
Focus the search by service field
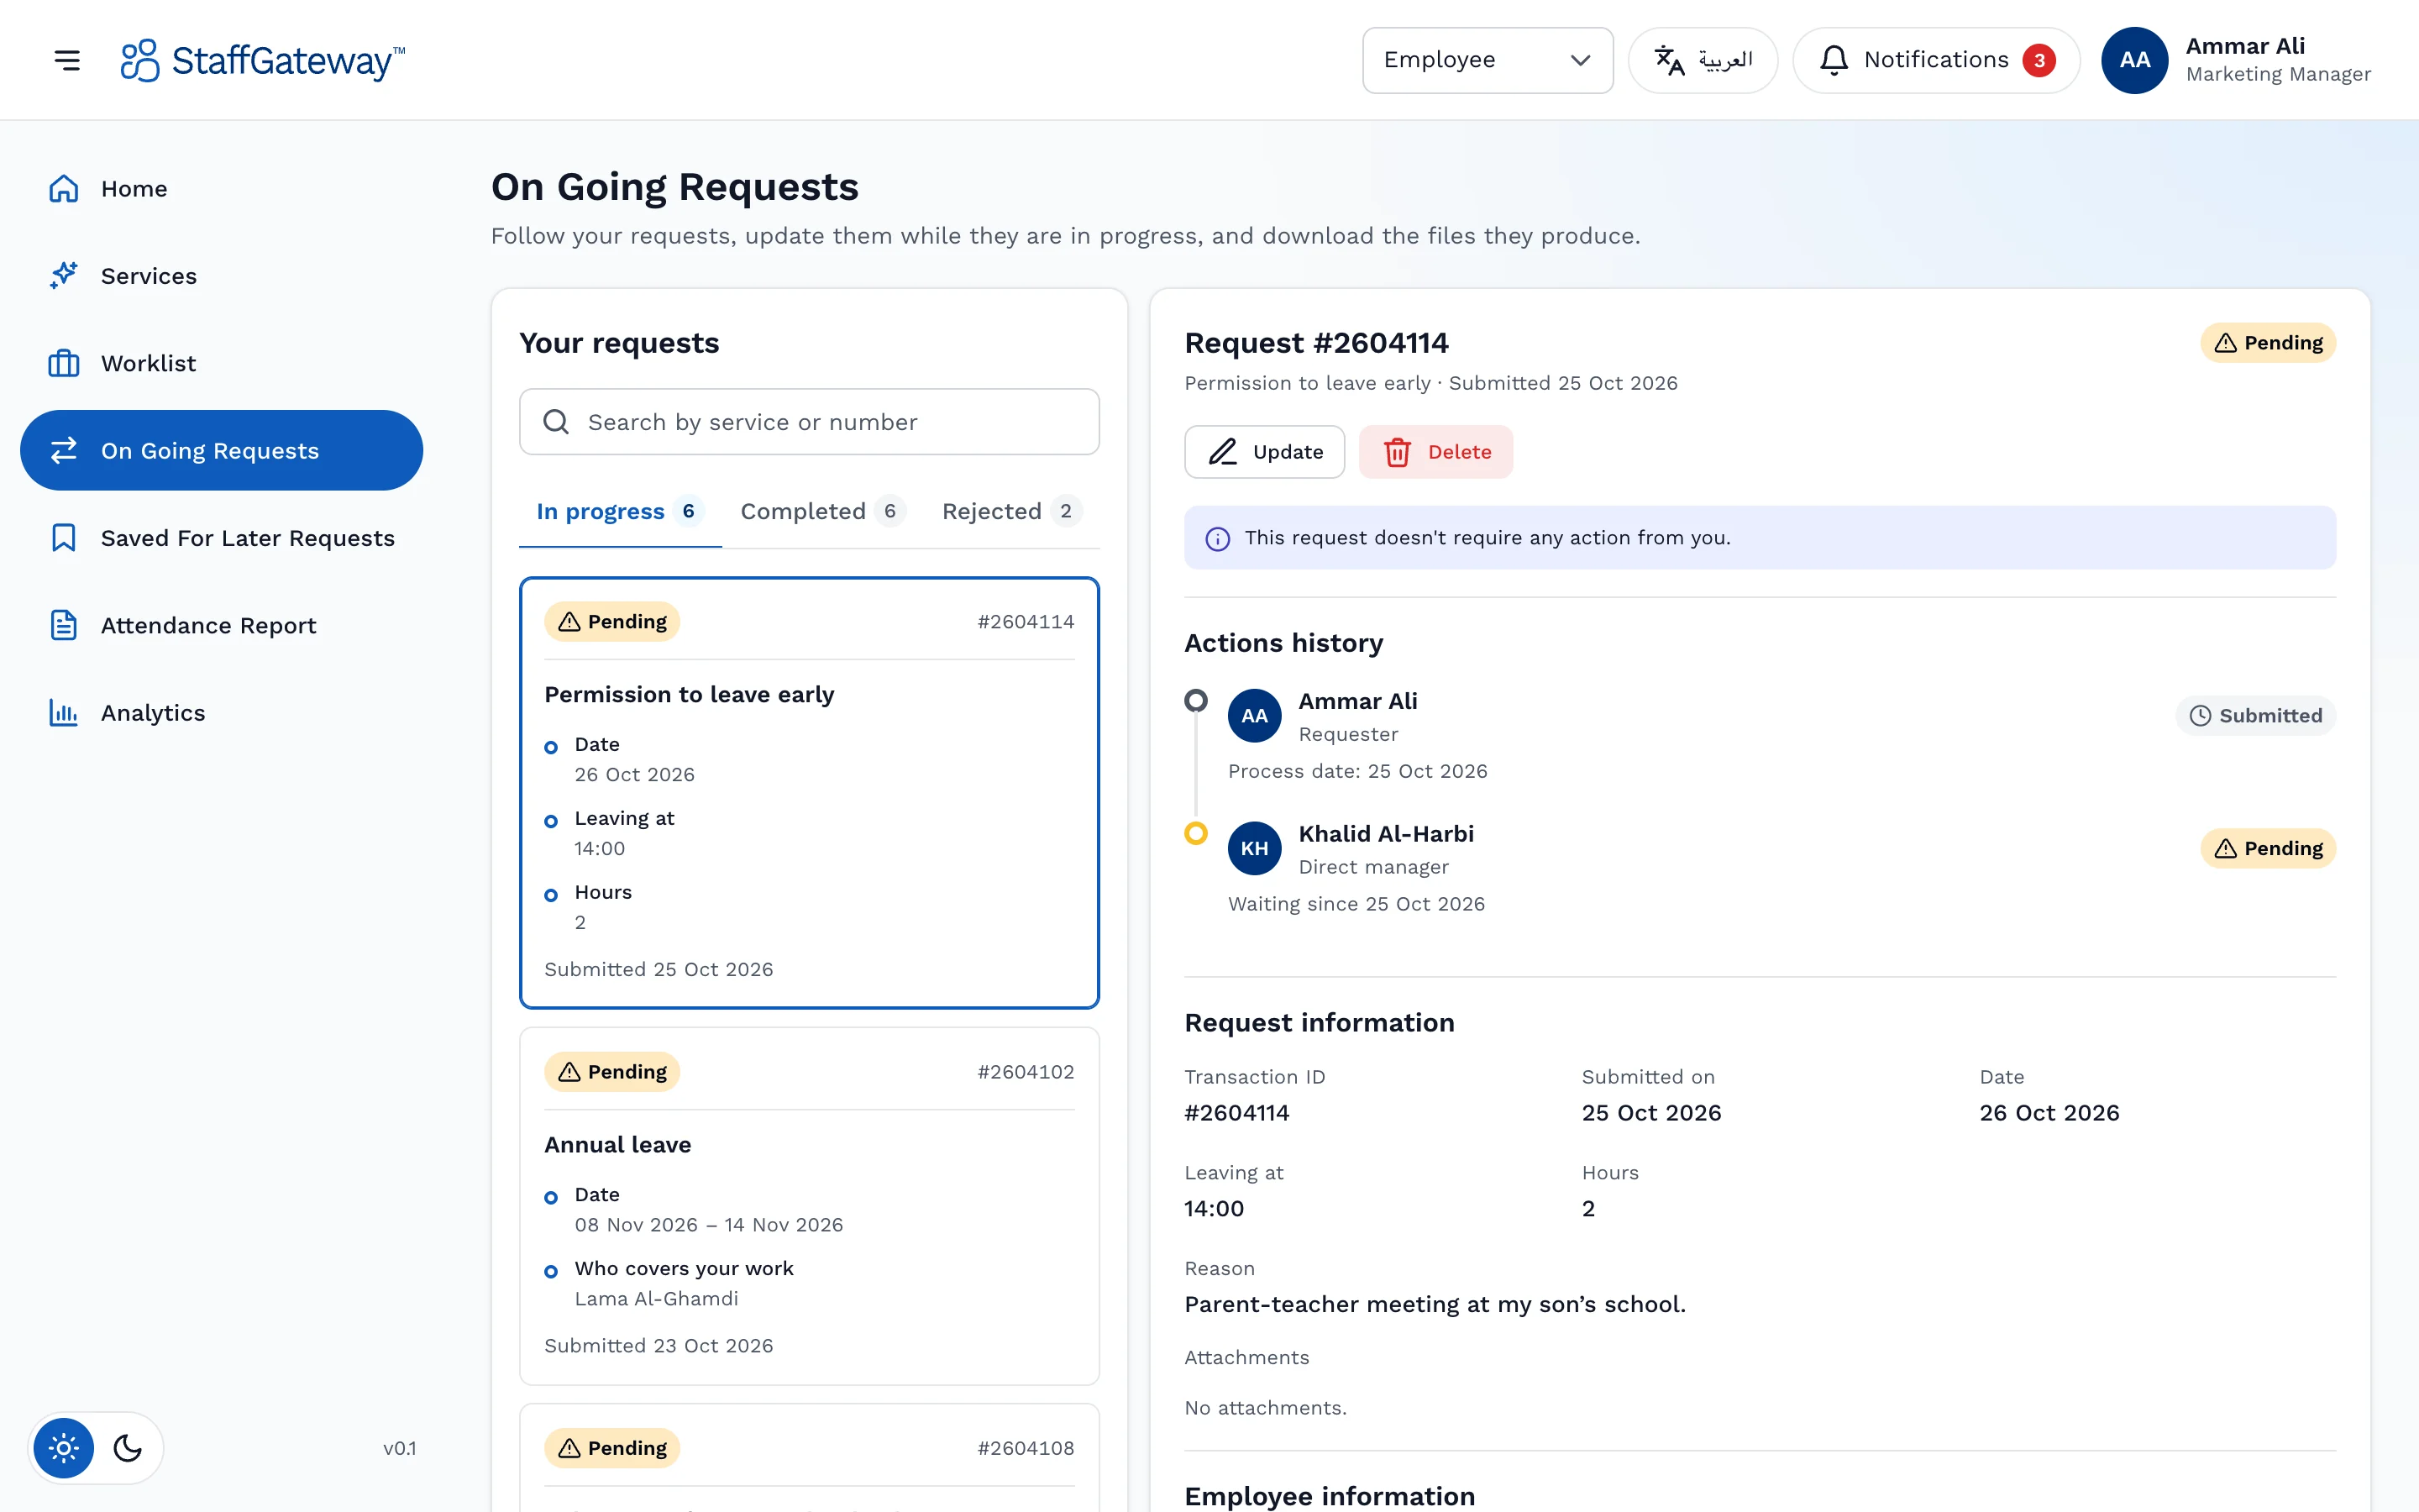click(809, 422)
